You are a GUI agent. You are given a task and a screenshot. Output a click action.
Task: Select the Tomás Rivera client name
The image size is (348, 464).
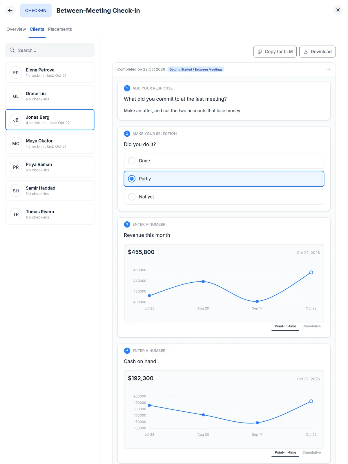tap(40, 212)
